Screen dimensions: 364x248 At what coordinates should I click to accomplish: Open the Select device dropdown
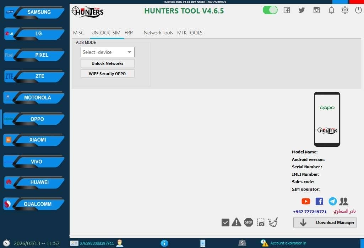pos(107,52)
